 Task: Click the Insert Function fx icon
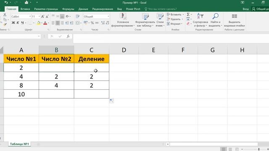[x=68, y=36]
